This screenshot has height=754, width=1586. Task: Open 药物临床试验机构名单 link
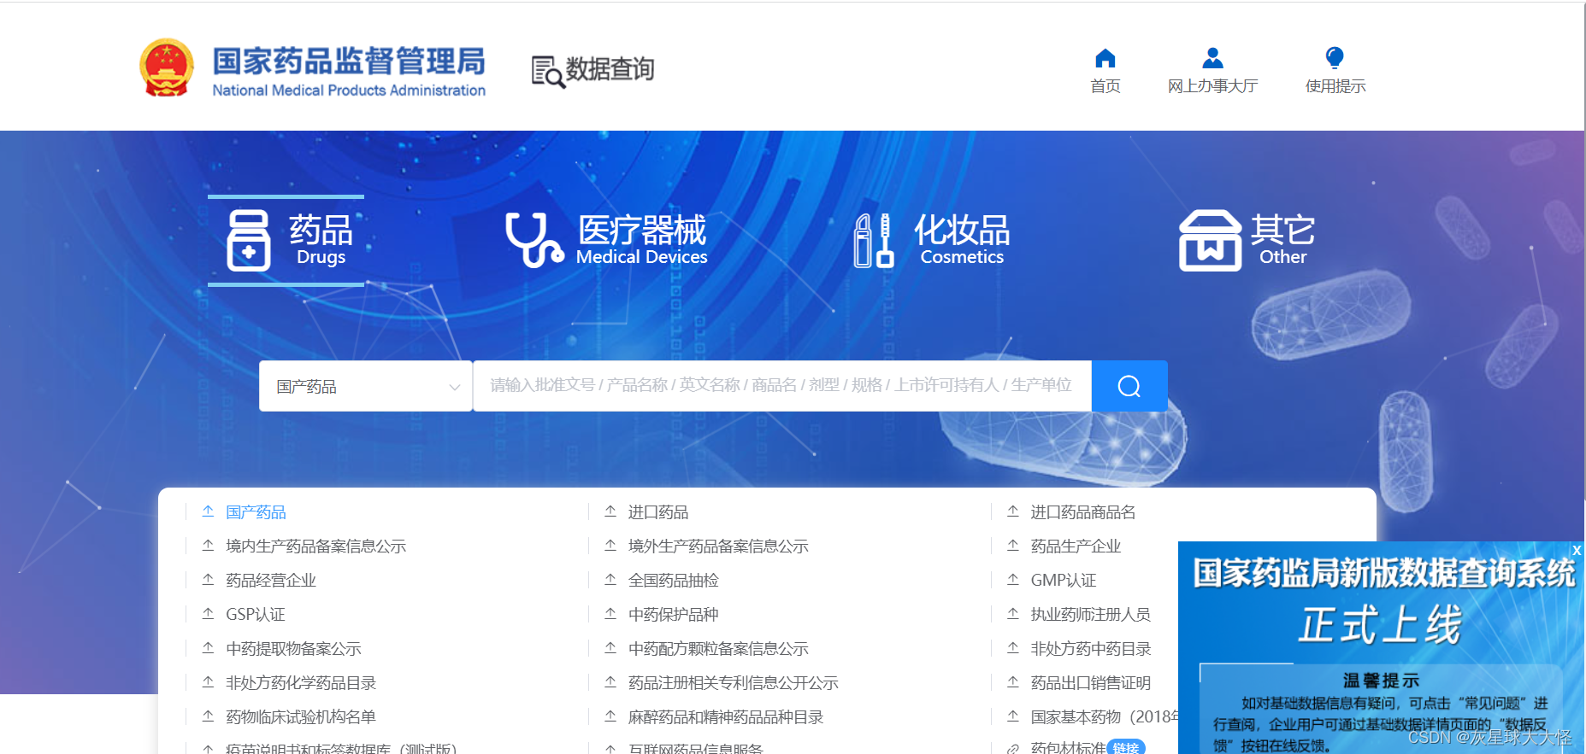coord(301,717)
